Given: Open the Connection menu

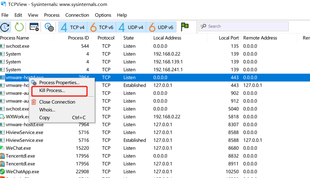Looking at the screenshot, I should 77,15.
